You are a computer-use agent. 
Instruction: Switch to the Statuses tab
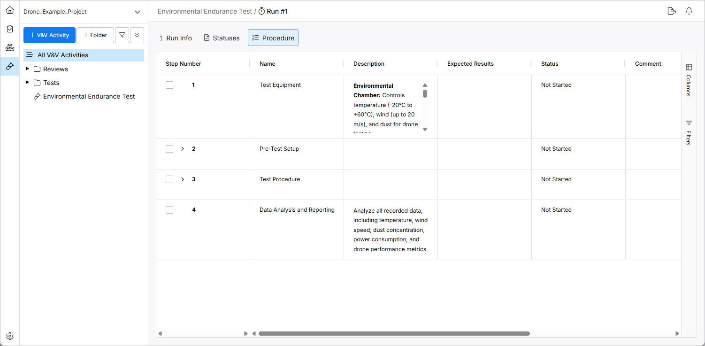(222, 38)
